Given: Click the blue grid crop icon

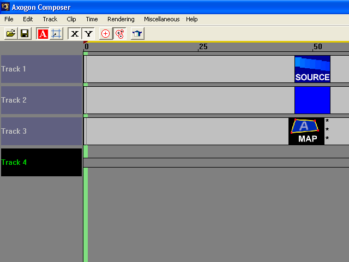Looking at the screenshot, I should pyautogui.click(x=56, y=34).
